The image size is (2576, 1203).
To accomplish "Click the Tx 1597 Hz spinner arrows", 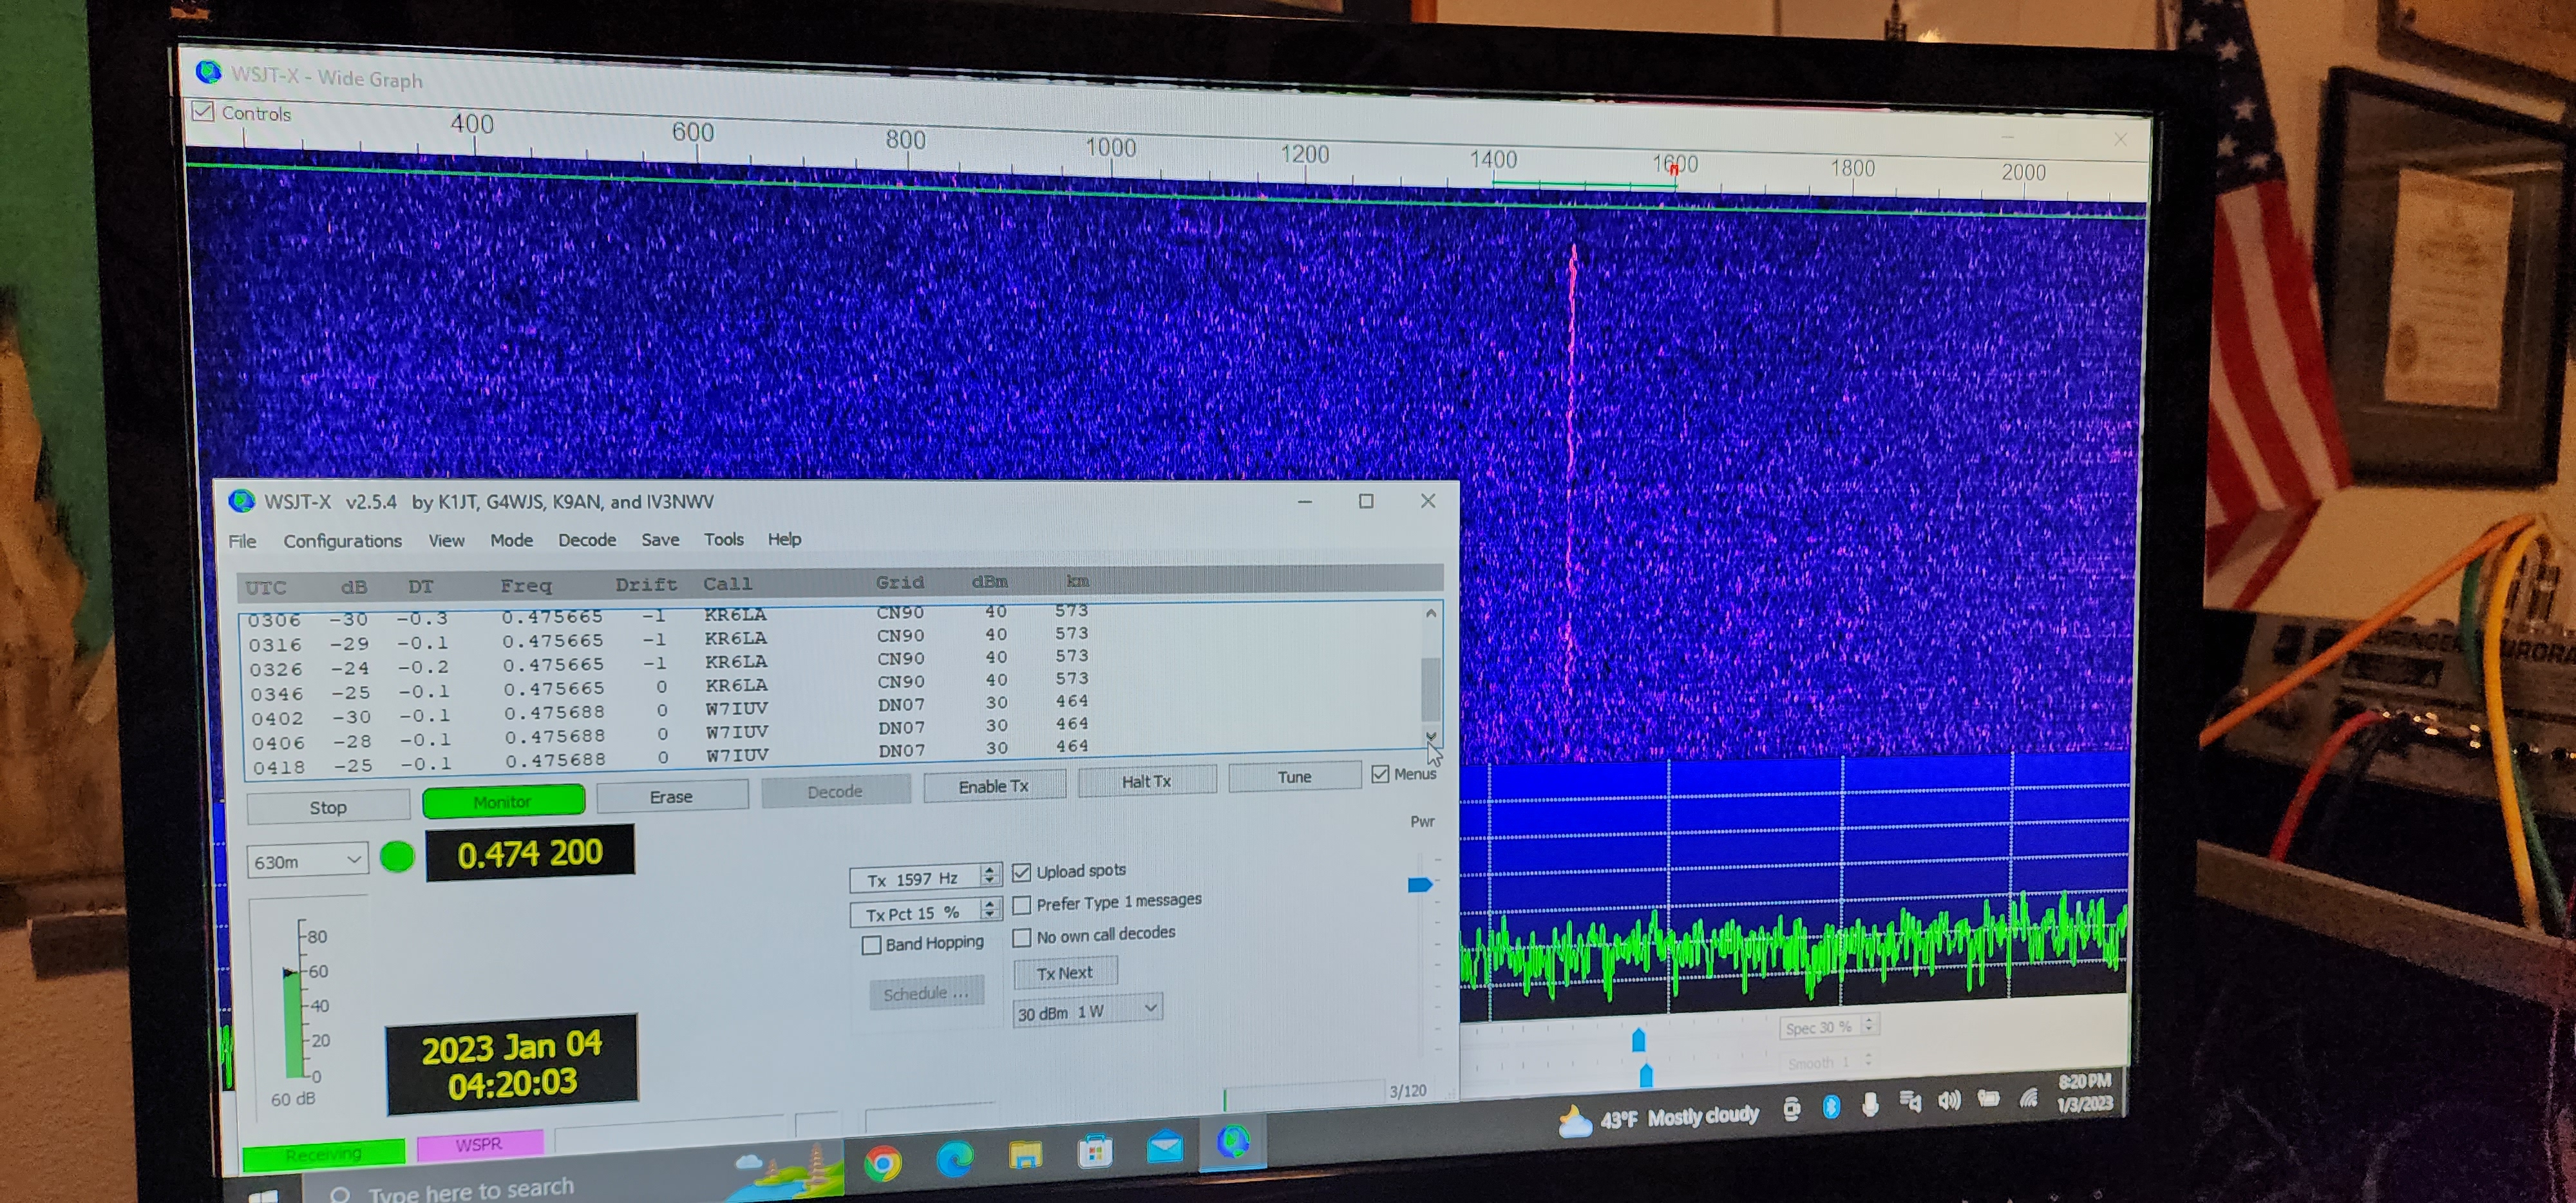I will 989,875.
